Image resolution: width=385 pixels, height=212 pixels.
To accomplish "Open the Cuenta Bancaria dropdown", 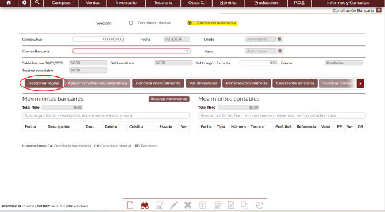I will [132, 51].
